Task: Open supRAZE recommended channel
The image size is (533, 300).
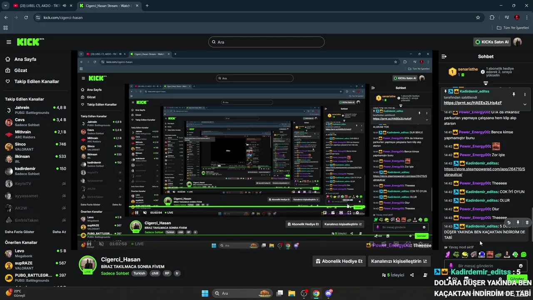Action: 35,265
